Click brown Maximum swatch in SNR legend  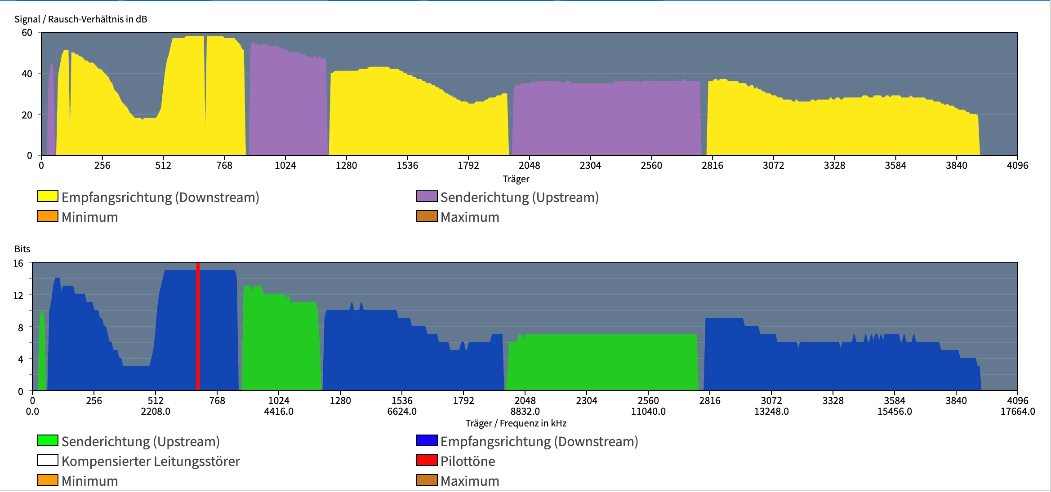[427, 216]
